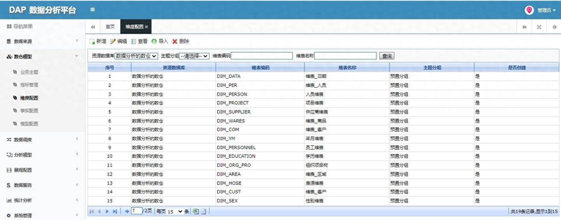Click the document export icon in pager
This screenshot has width=561, height=220.
(203, 211)
